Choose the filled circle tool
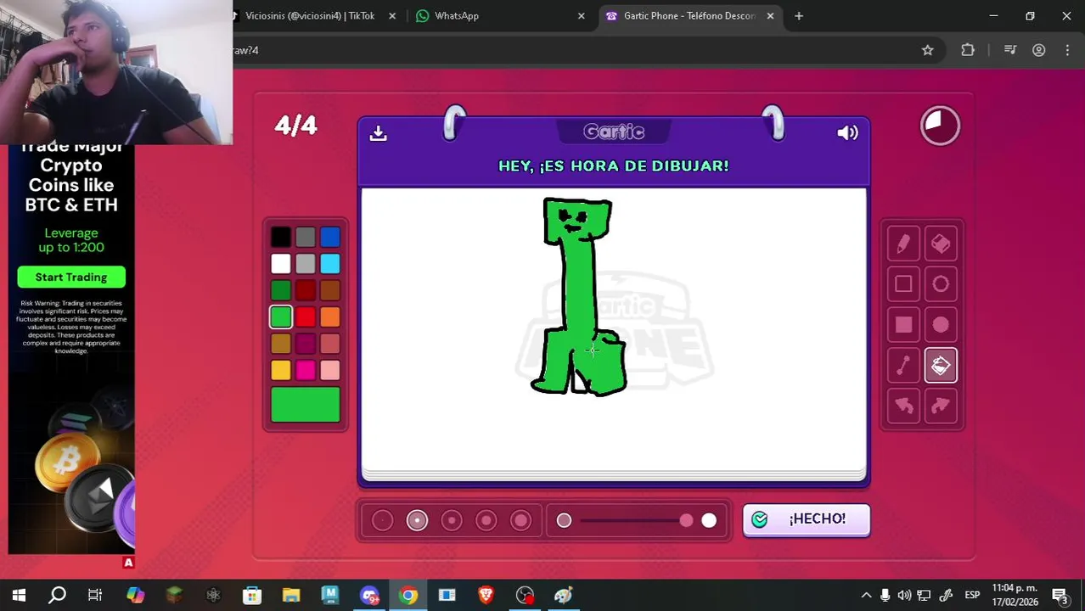This screenshot has width=1085, height=611. coord(941,325)
